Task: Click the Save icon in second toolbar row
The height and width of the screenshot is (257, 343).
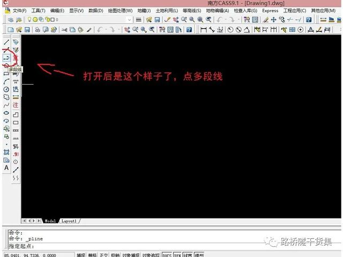Action: (x=27, y=29)
